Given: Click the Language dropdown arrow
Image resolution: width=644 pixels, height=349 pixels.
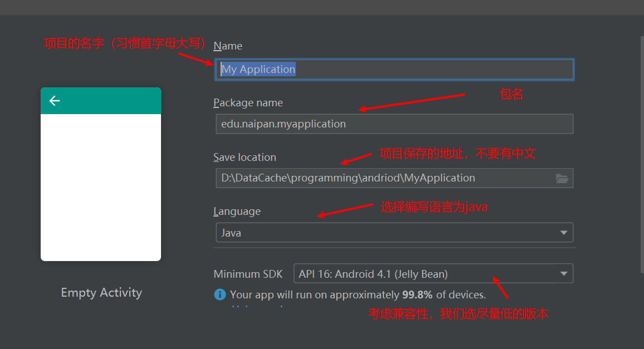Looking at the screenshot, I should [x=564, y=232].
